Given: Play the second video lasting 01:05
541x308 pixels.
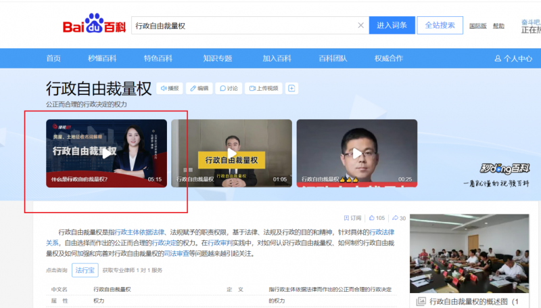Looking at the screenshot, I should pyautogui.click(x=231, y=154).
